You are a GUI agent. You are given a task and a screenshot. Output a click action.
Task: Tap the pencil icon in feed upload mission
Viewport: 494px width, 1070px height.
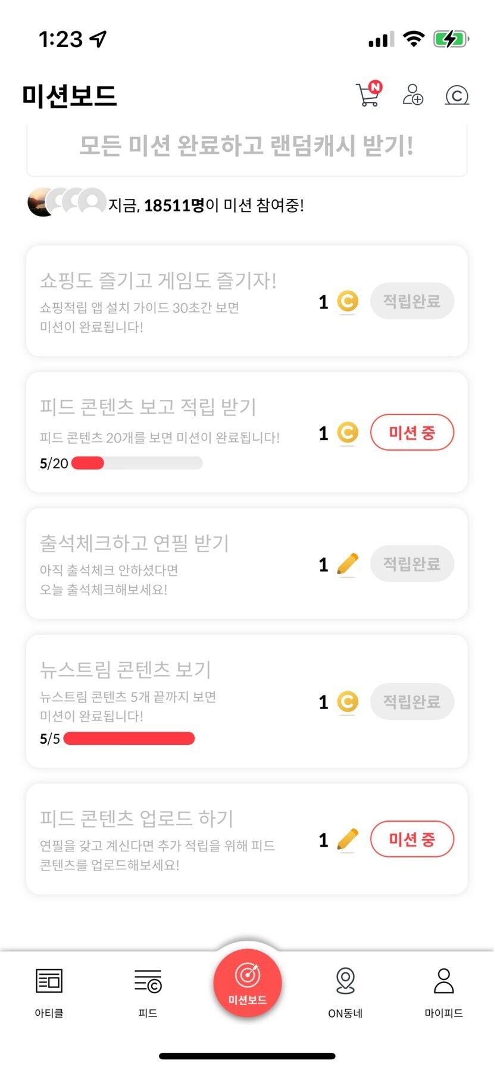348,840
